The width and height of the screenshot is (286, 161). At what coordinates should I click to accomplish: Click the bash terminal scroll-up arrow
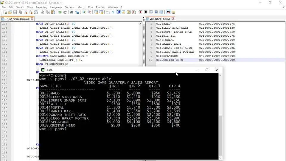pyautogui.click(x=220, y=75)
